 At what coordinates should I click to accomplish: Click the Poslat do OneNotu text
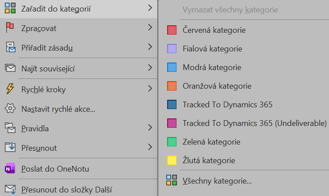pos(55,169)
